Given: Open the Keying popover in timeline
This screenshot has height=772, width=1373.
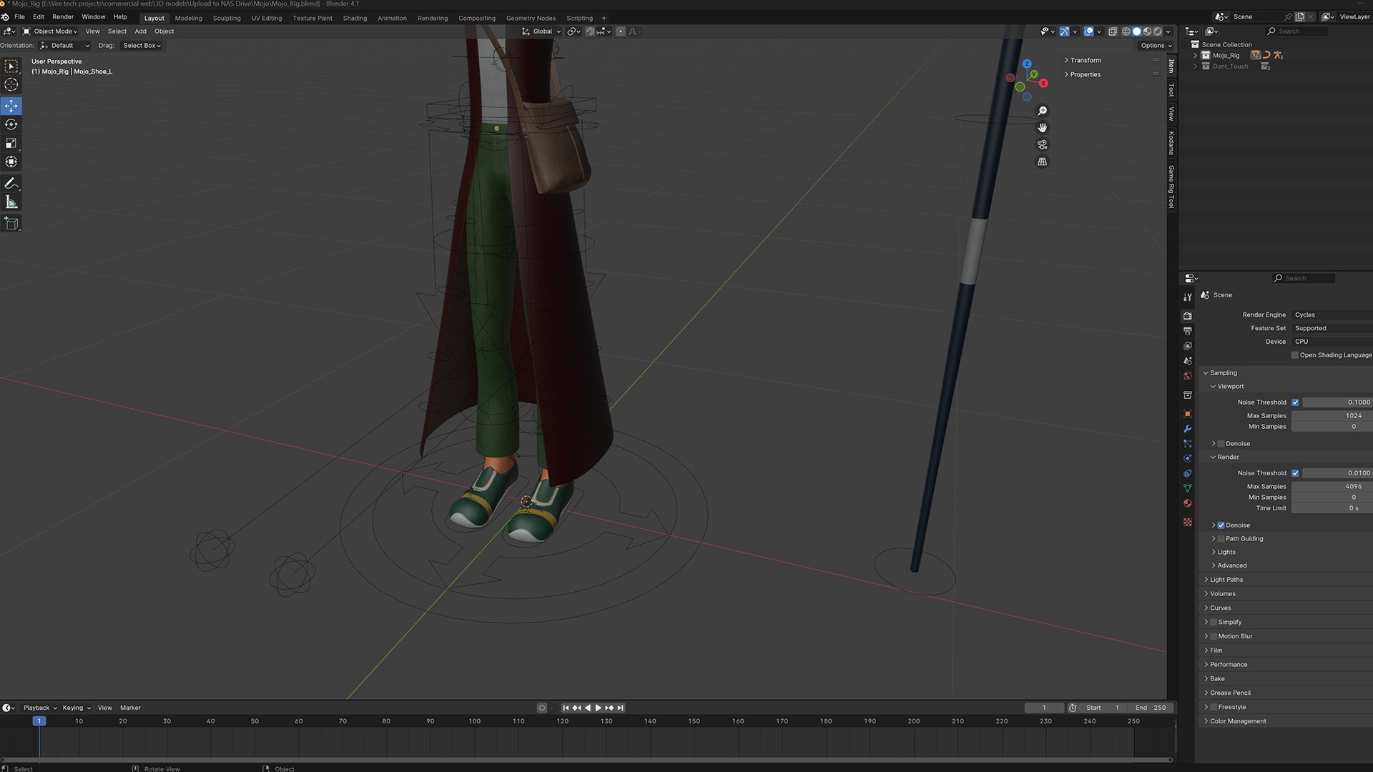Looking at the screenshot, I should (x=77, y=708).
